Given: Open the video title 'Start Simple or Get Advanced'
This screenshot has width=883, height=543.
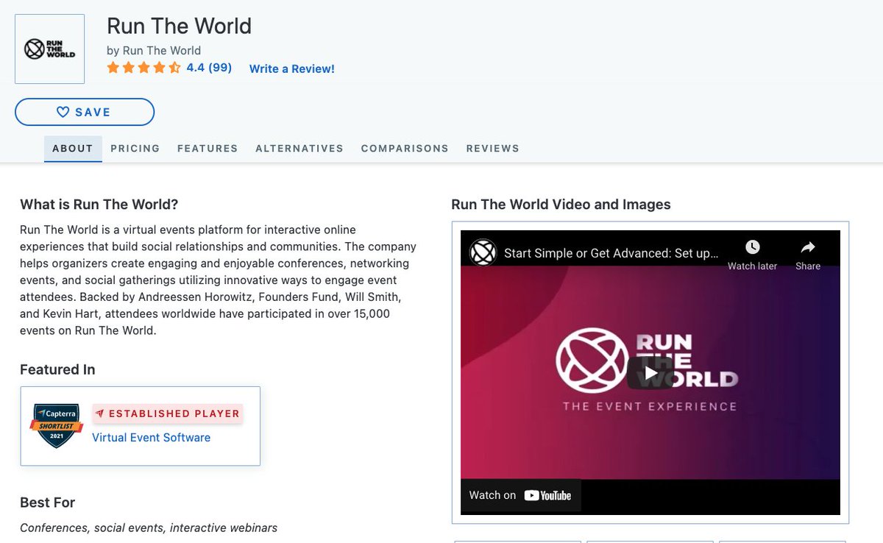Looking at the screenshot, I should point(611,253).
